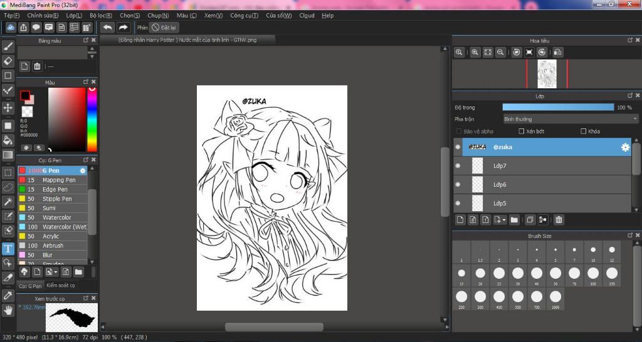Click the navigator canvas thumbnail
Viewport: 642px width, 342px height.
click(547, 74)
